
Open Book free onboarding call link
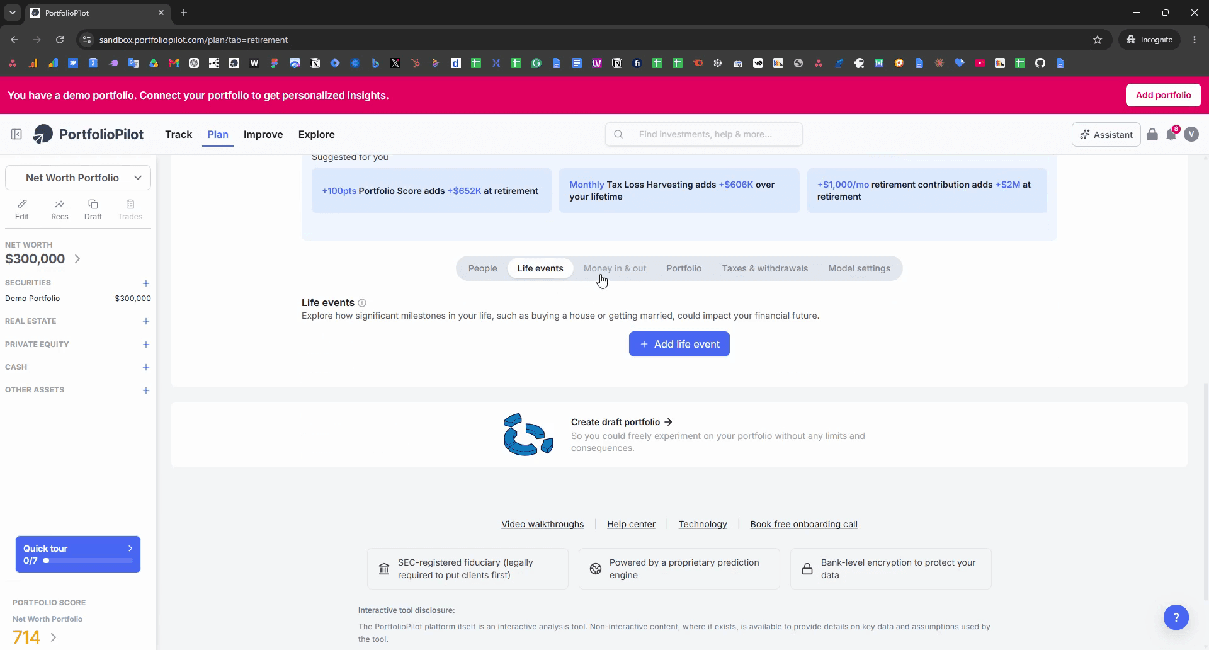click(804, 524)
